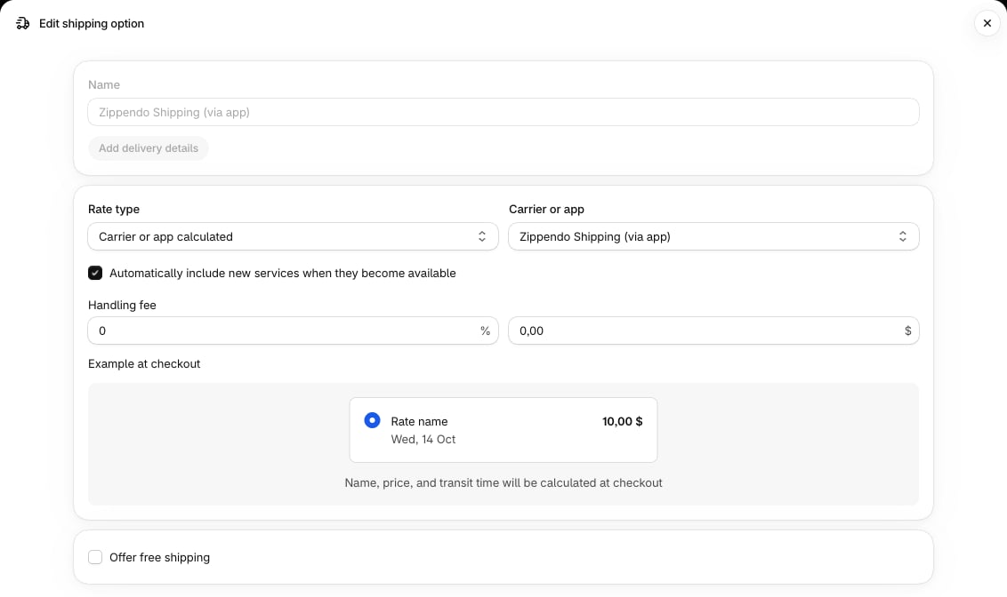Click the Edit shipping option title
The width and height of the screenshot is (1007, 597).
92,24
